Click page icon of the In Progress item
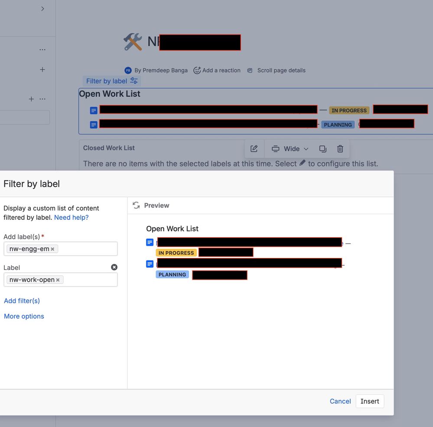The height and width of the screenshot is (427, 433). 94,111
